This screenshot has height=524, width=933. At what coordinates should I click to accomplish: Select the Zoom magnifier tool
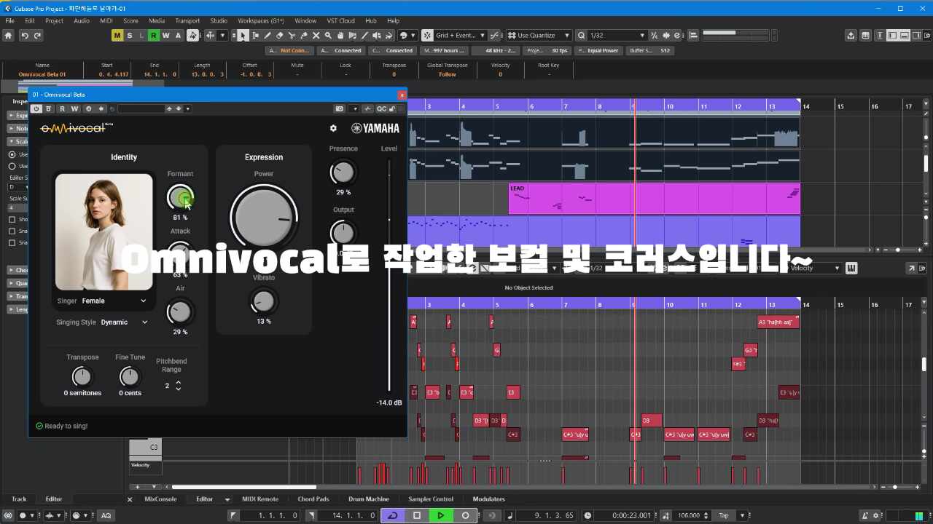328,35
